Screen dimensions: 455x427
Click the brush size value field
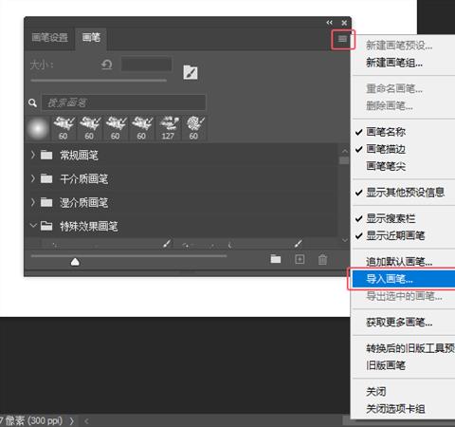tap(147, 65)
